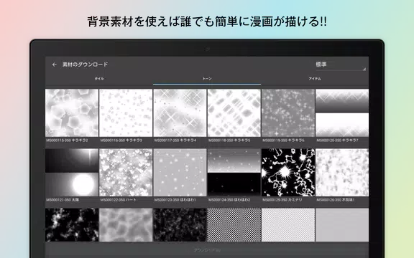This screenshot has height=258, width=414.
Task: Open the アイテム tab
Action: coord(315,79)
